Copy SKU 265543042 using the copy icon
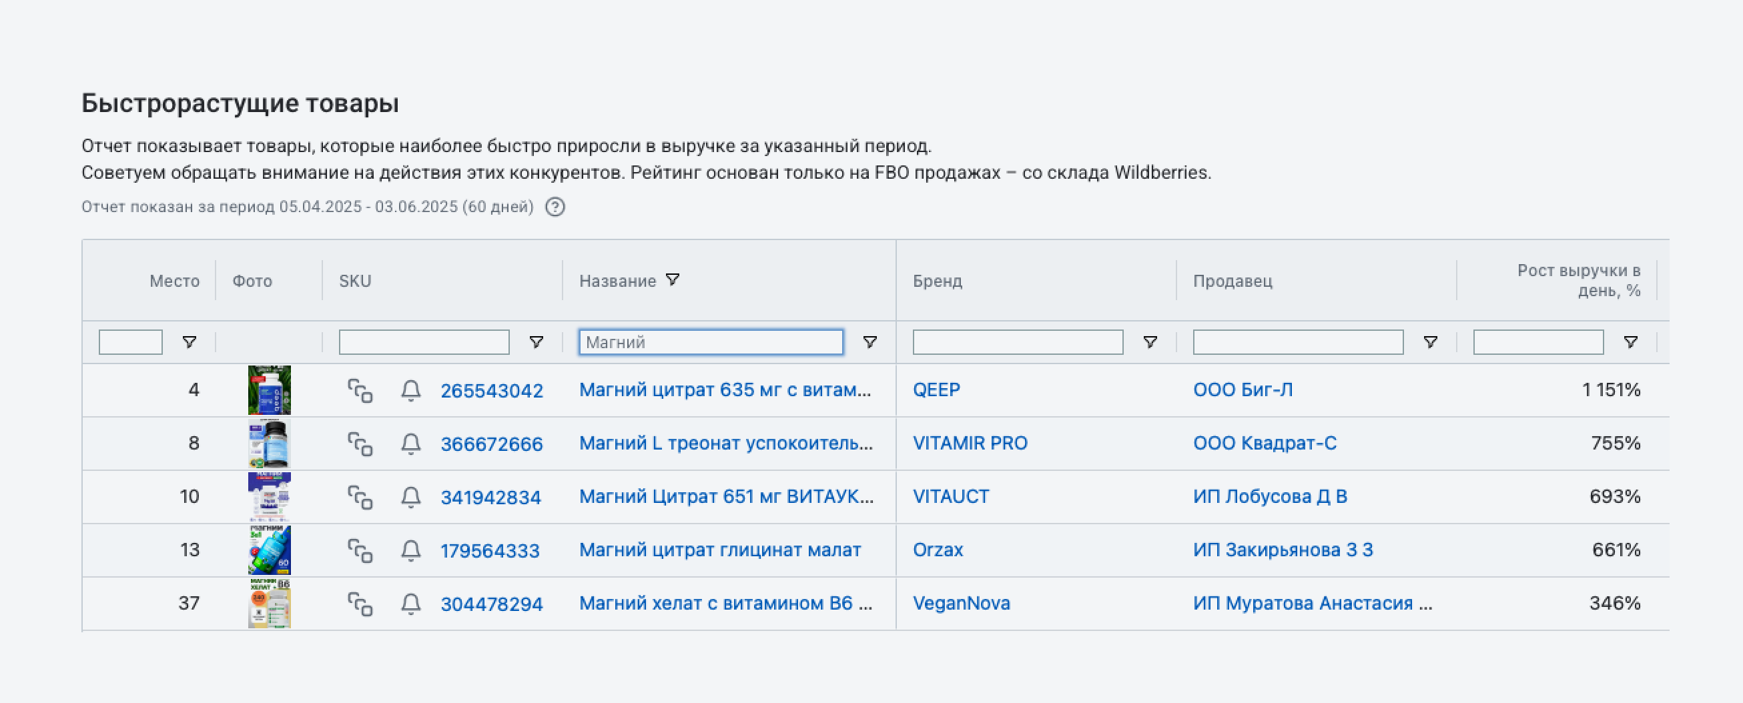This screenshot has height=703, width=1743. [x=360, y=390]
